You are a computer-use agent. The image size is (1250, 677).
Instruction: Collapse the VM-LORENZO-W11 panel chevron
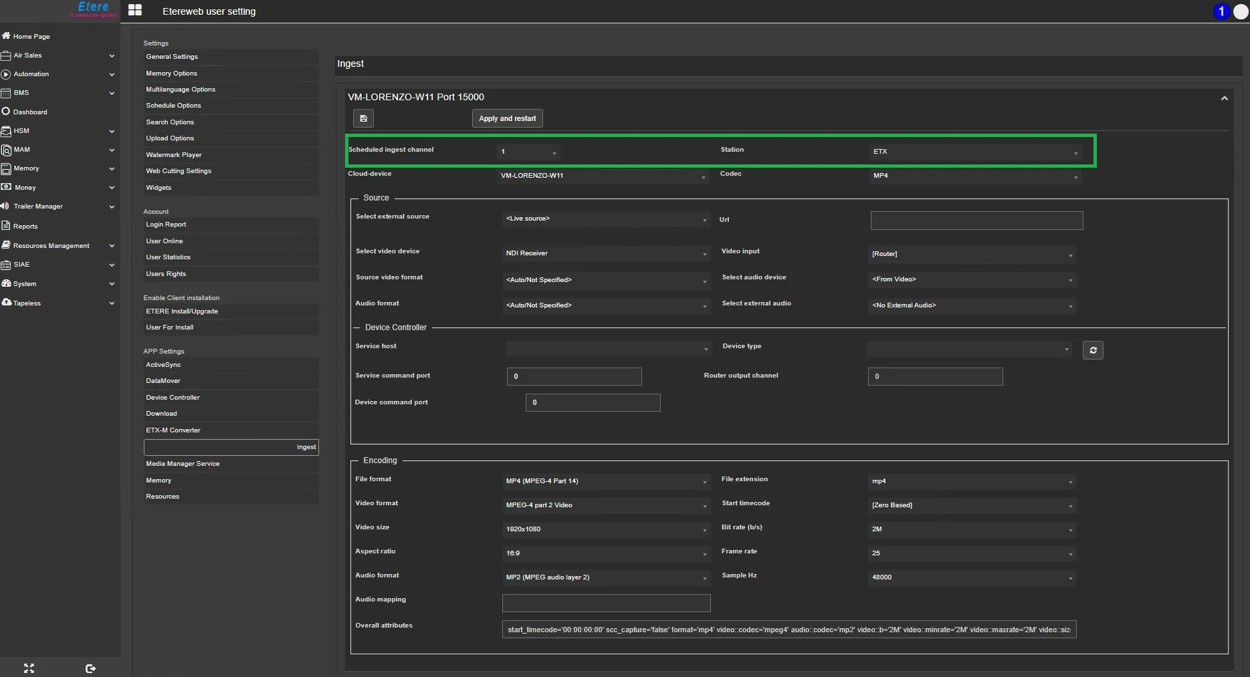pyautogui.click(x=1224, y=98)
